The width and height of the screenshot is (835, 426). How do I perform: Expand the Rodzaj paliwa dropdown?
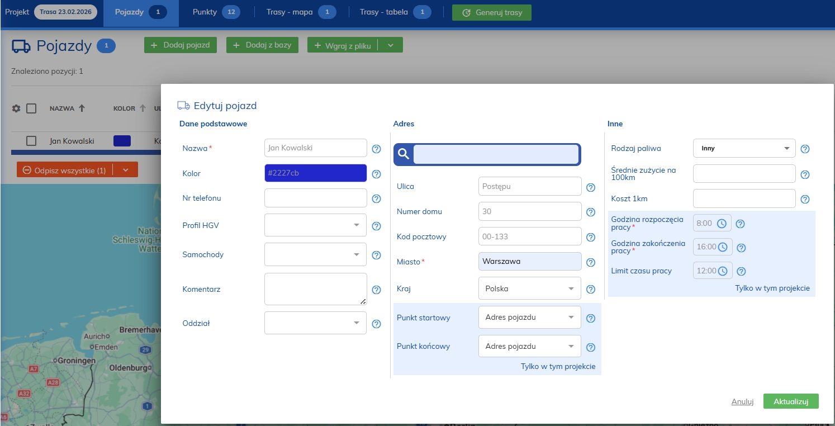(744, 149)
